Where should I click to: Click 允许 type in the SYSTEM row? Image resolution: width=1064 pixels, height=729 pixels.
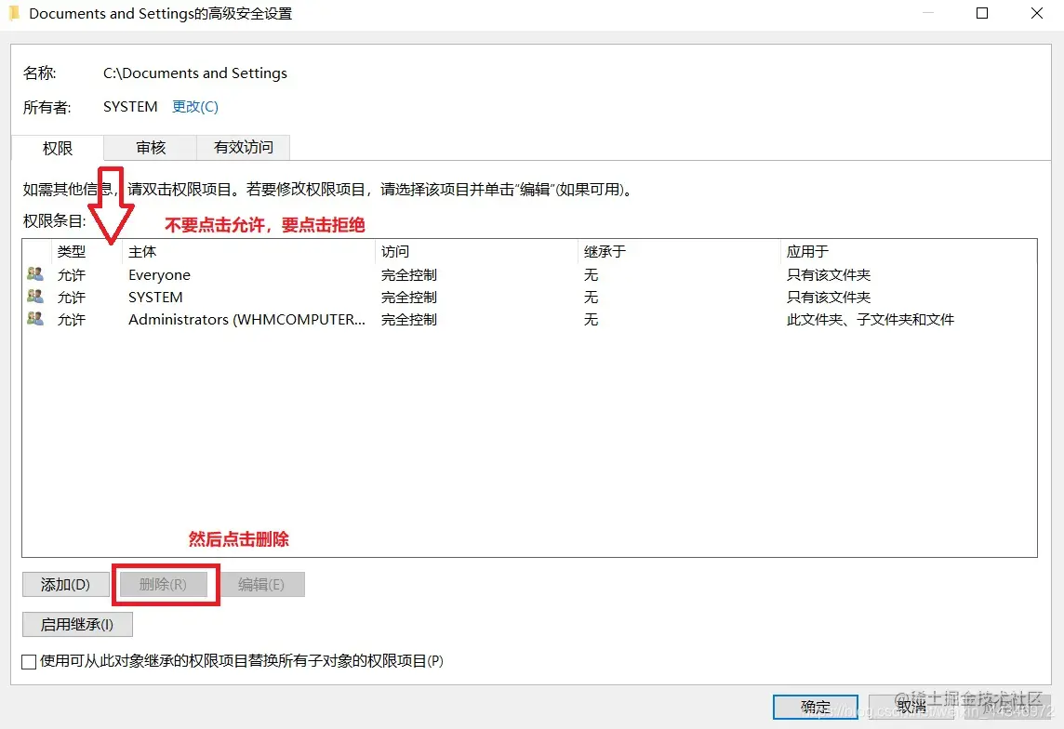coord(72,297)
